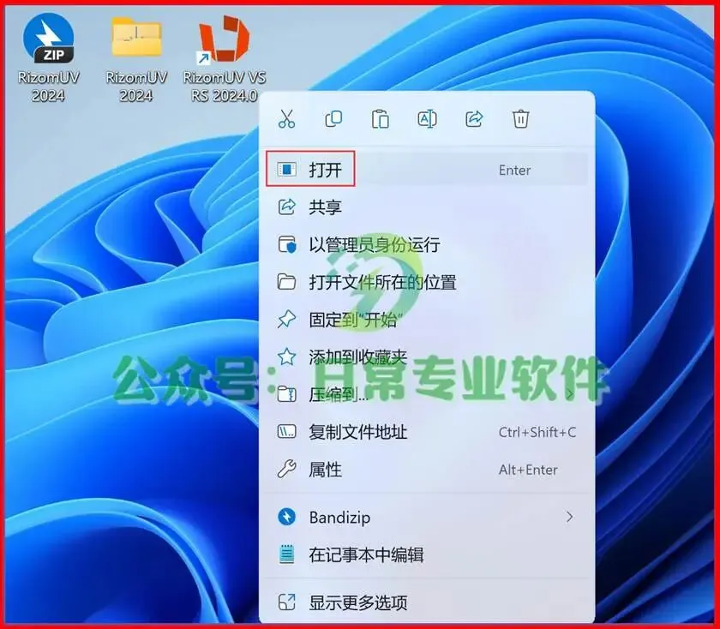Open the Bandizip submenu entry
720x629 pixels.
pos(427,518)
